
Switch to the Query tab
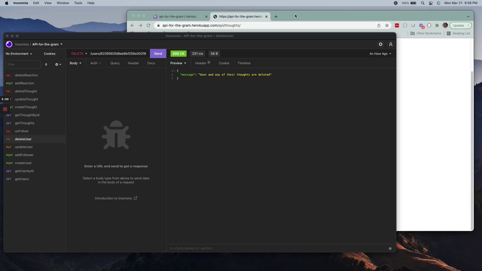pyautogui.click(x=115, y=63)
